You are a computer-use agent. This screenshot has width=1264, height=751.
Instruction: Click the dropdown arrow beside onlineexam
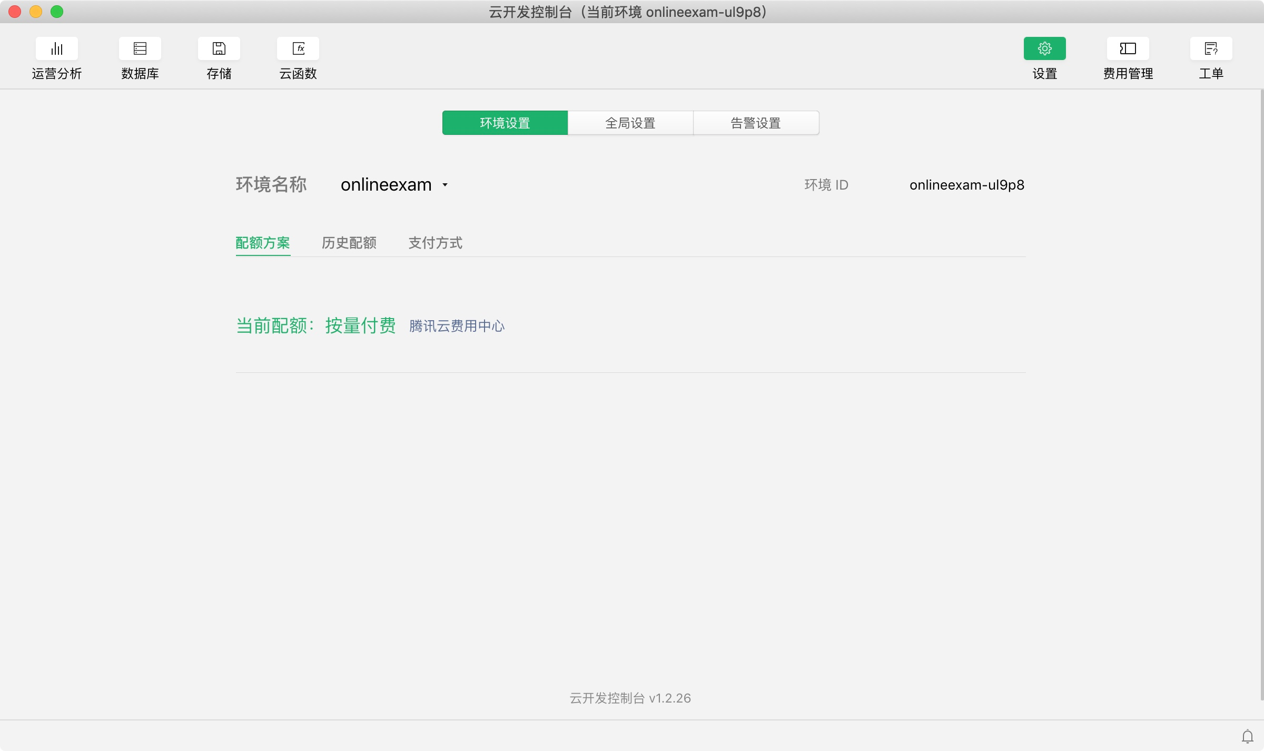(x=445, y=185)
